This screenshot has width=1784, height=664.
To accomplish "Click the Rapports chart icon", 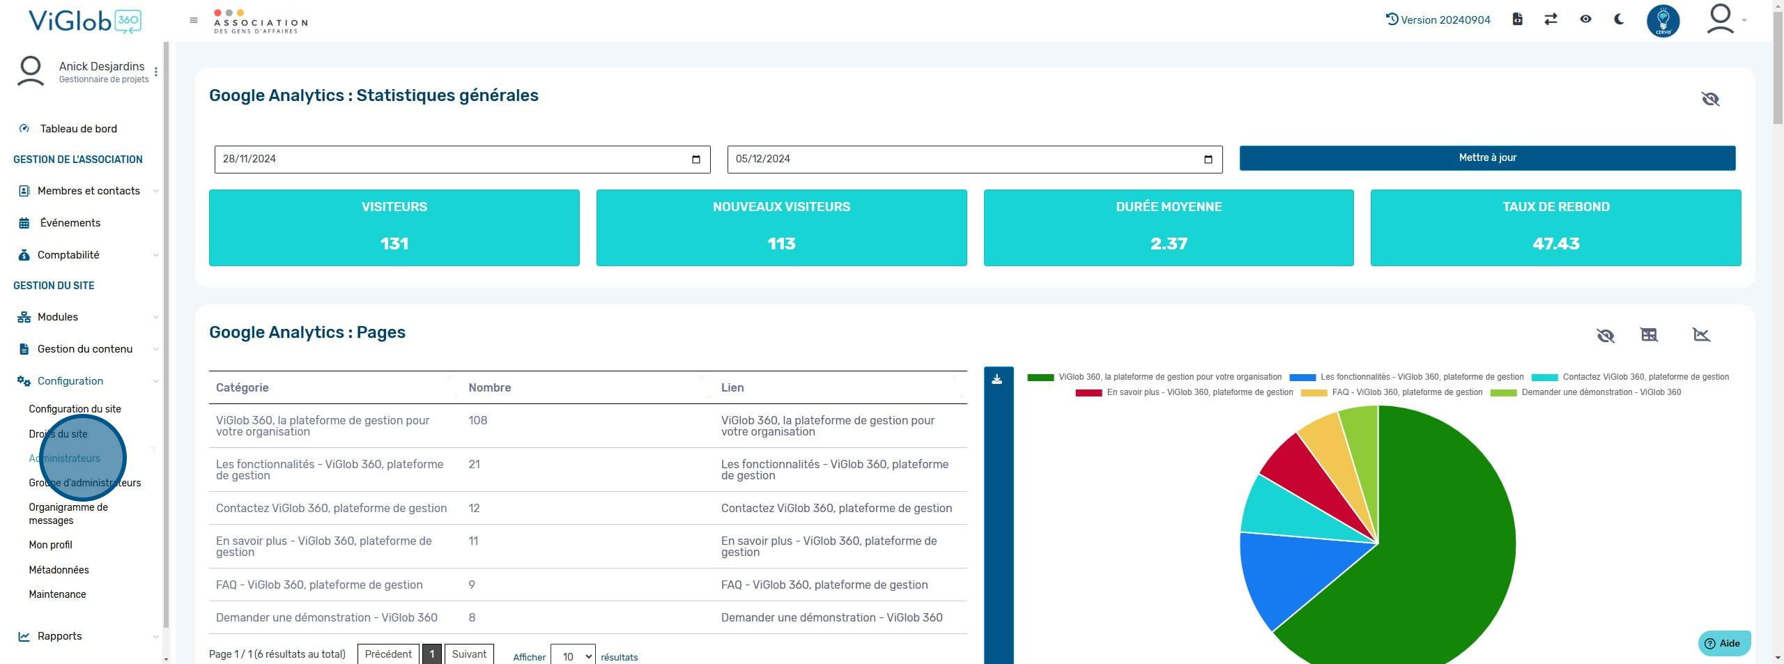I will pos(24,636).
